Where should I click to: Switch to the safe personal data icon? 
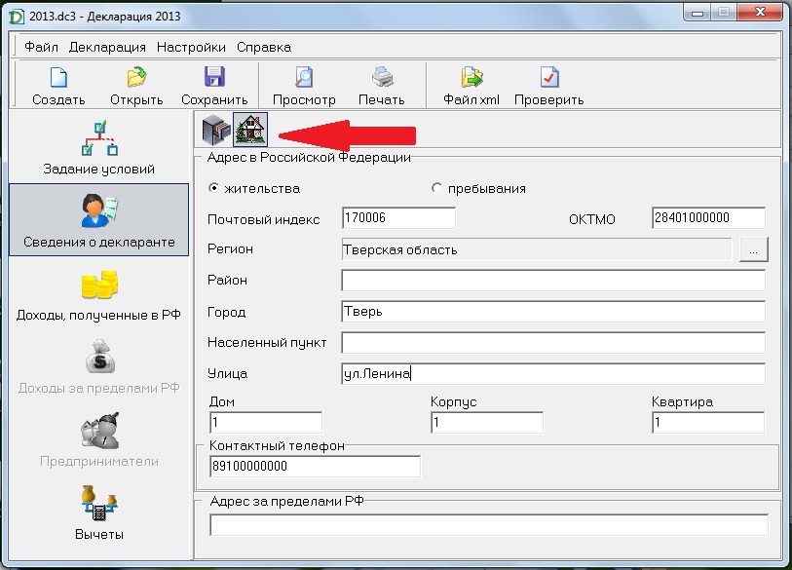coord(215,130)
